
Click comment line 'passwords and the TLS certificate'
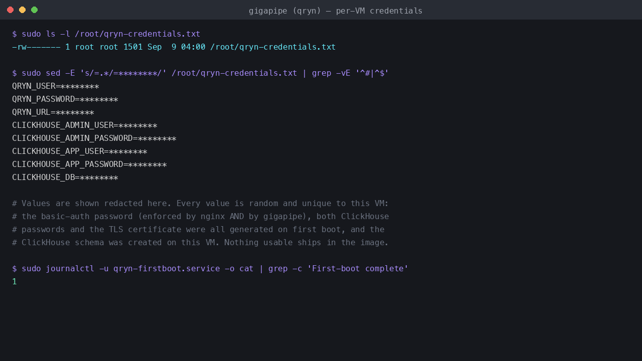coord(198,230)
